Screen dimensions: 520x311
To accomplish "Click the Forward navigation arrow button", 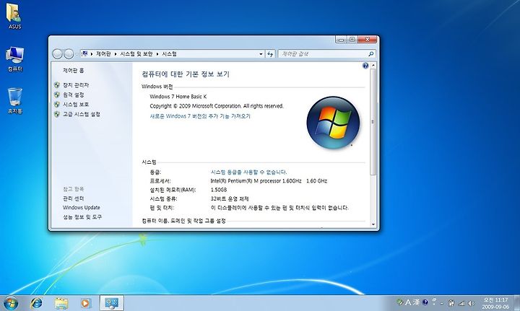I will (x=69, y=53).
